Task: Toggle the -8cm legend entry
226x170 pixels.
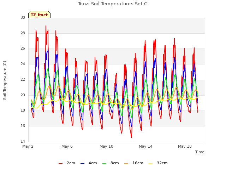Action: click(111, 163)
